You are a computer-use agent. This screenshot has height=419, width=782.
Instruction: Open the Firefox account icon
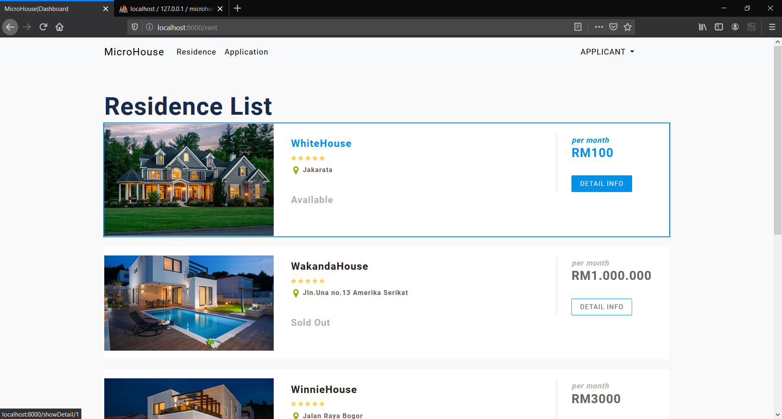(735, 27)
